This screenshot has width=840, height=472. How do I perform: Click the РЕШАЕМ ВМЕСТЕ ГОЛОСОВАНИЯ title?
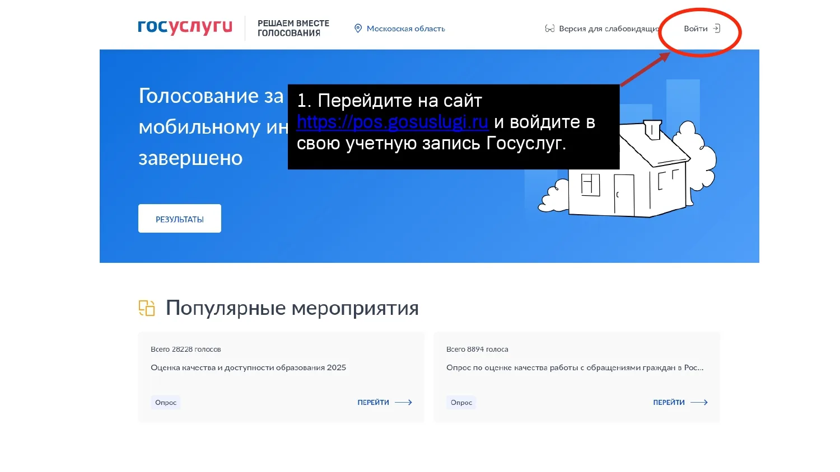(x=293, y=28)
